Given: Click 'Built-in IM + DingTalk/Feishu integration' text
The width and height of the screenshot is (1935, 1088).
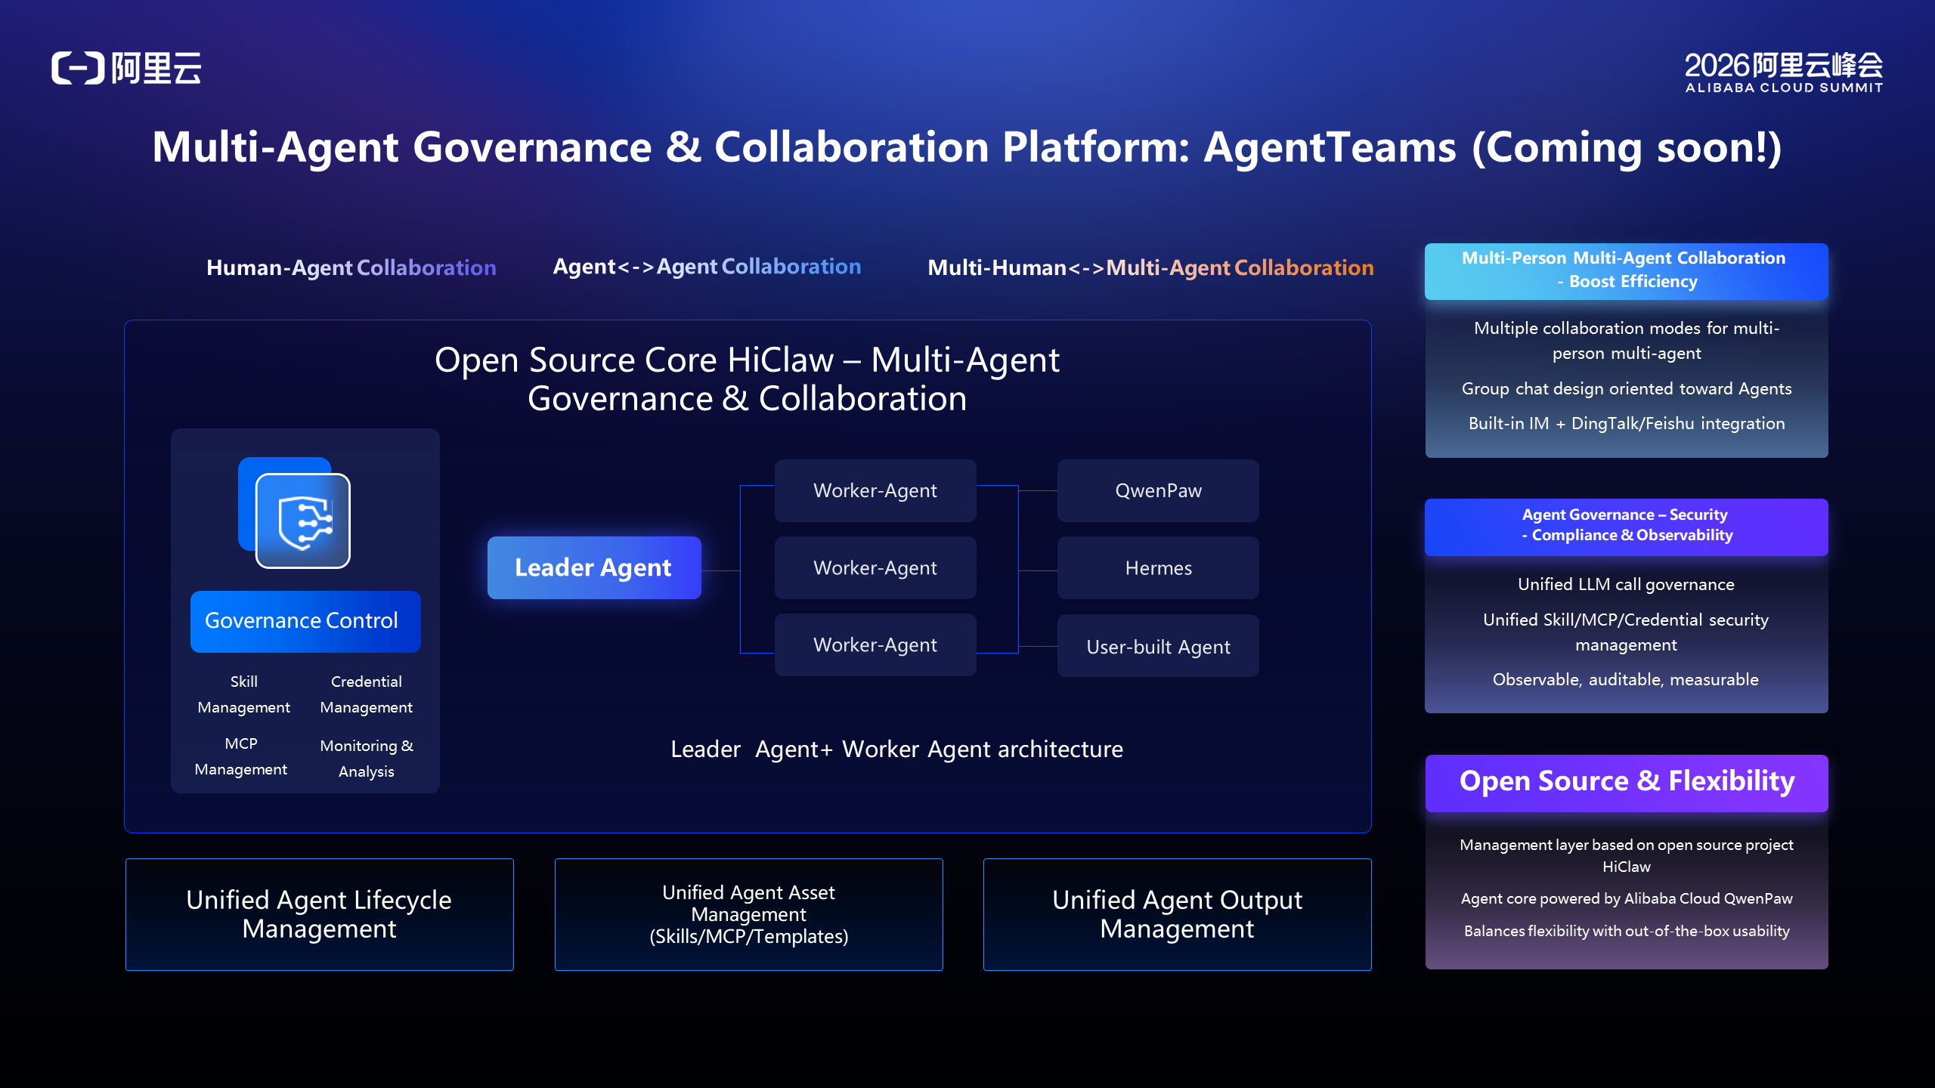Looking at the screenshot, I should click(1627, 423).
